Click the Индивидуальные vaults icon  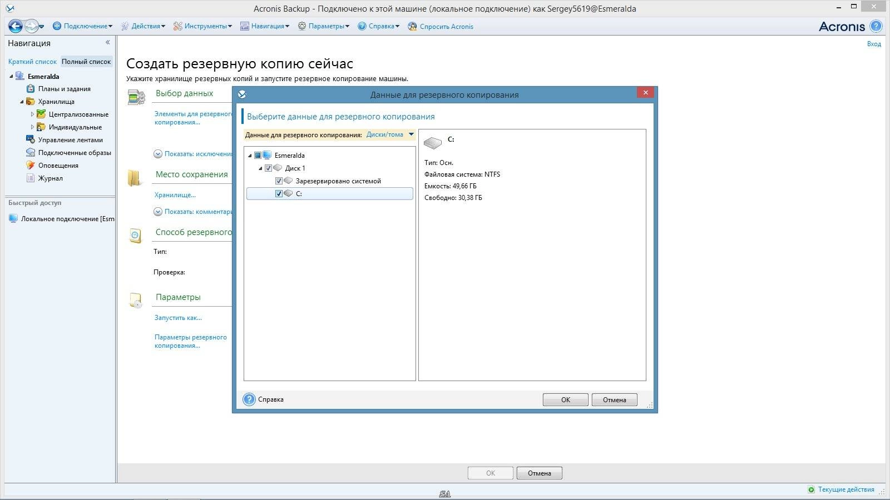[x=41, y=127]
